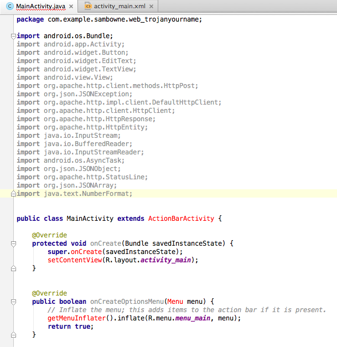Click the HttpEntity import line
Screen dimensions: 337x347
pyautogui.click(x=82, y=127)
